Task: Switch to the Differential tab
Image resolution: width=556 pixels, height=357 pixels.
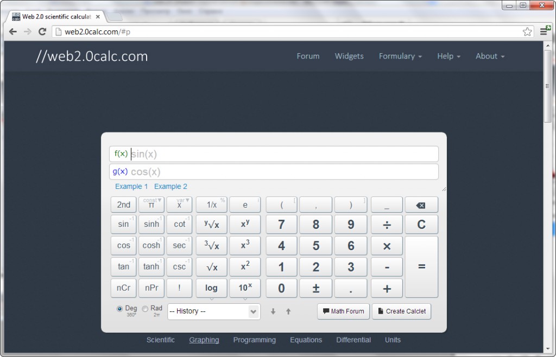Action: pyautogui.click(x=353, y=340)
